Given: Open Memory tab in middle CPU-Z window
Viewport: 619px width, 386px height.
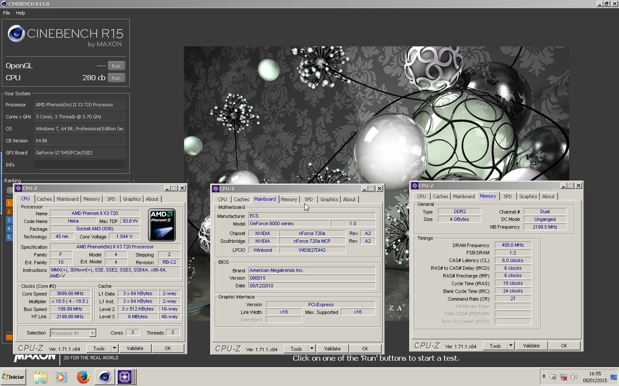Looking at the screenshot, I should 289,199.
